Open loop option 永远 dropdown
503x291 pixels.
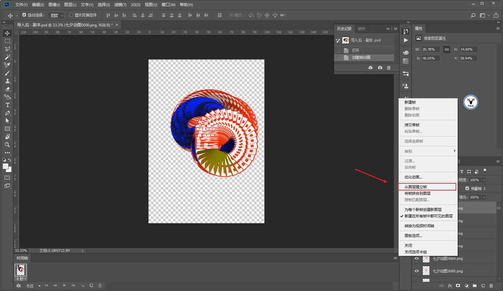[x=33, y=286]
